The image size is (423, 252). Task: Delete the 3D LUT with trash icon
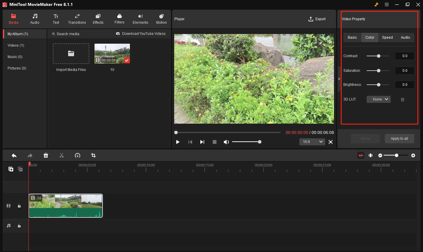coord(403,100)
